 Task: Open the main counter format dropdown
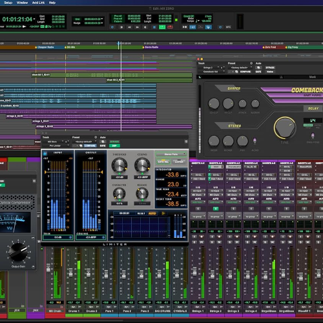(x=34, y=19)
